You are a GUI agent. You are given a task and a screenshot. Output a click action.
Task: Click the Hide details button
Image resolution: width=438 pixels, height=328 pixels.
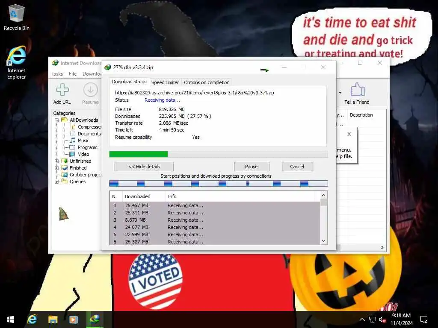coord(144,167)
